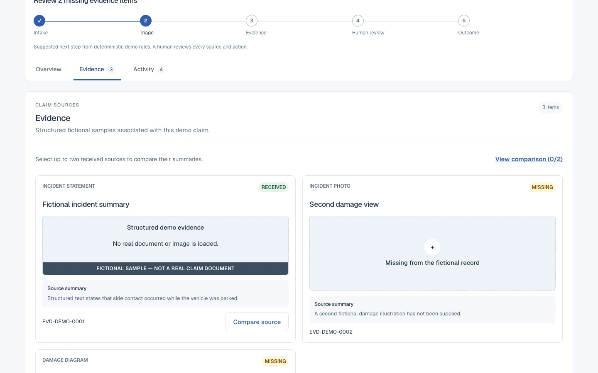Open the View comparison (0/2) link

pos(529,159)
